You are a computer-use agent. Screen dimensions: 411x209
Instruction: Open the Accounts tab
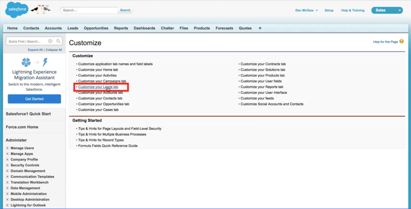[53, 28]
